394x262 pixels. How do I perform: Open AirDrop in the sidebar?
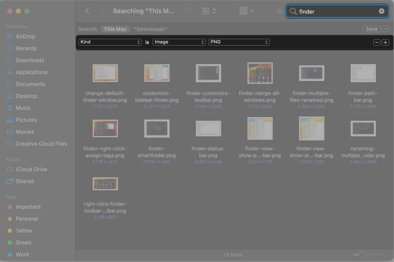(x=25, y=36)
